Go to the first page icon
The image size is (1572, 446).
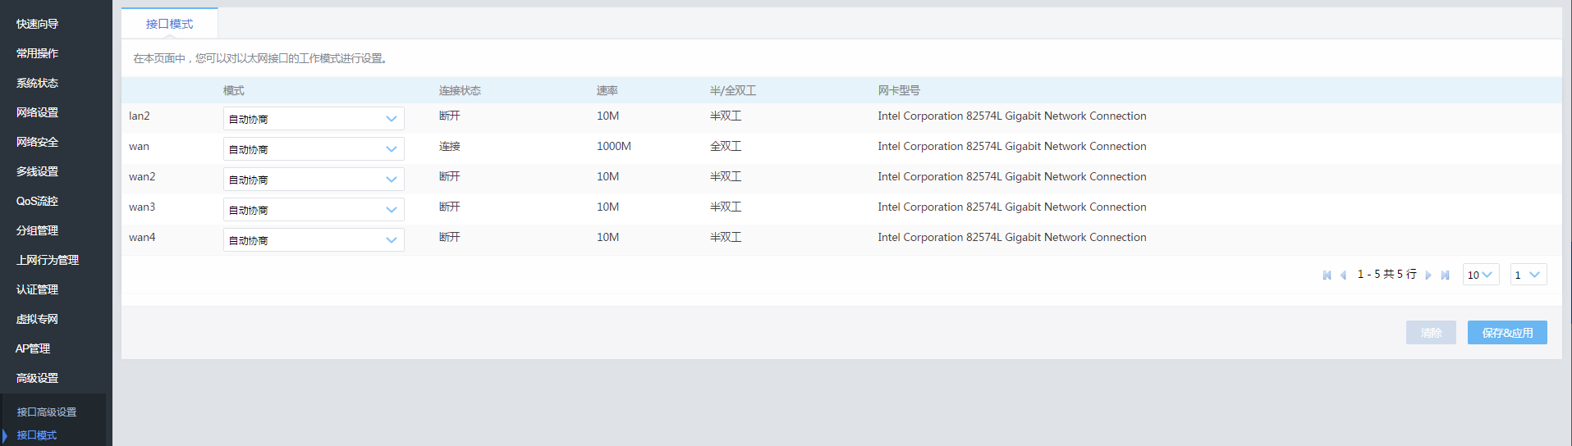(x=1327, y=275)
